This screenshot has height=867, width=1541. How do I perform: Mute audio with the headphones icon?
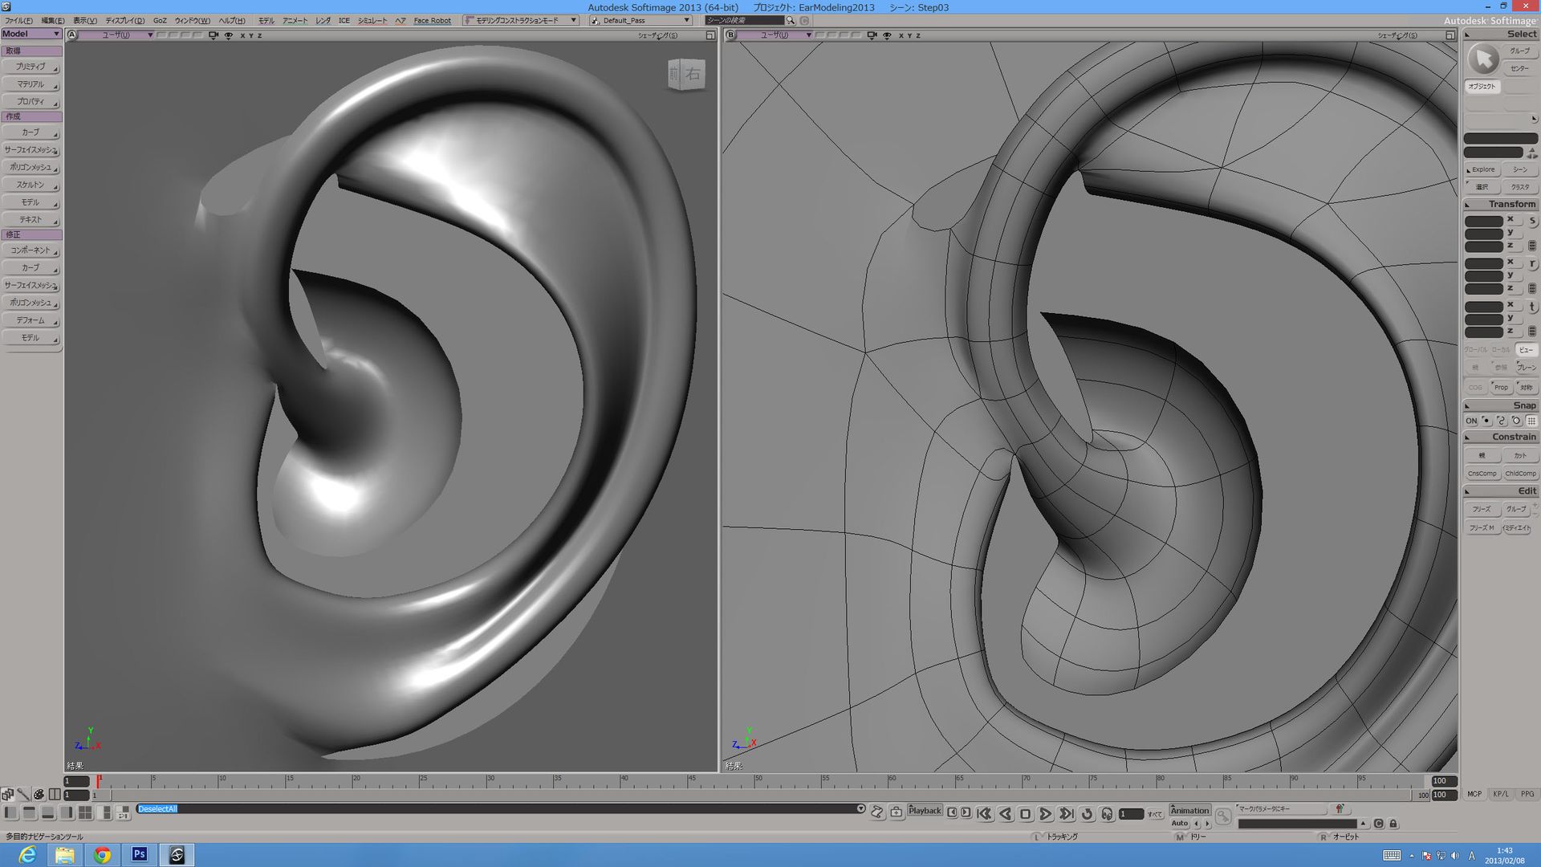click(x=1108, y=814)
